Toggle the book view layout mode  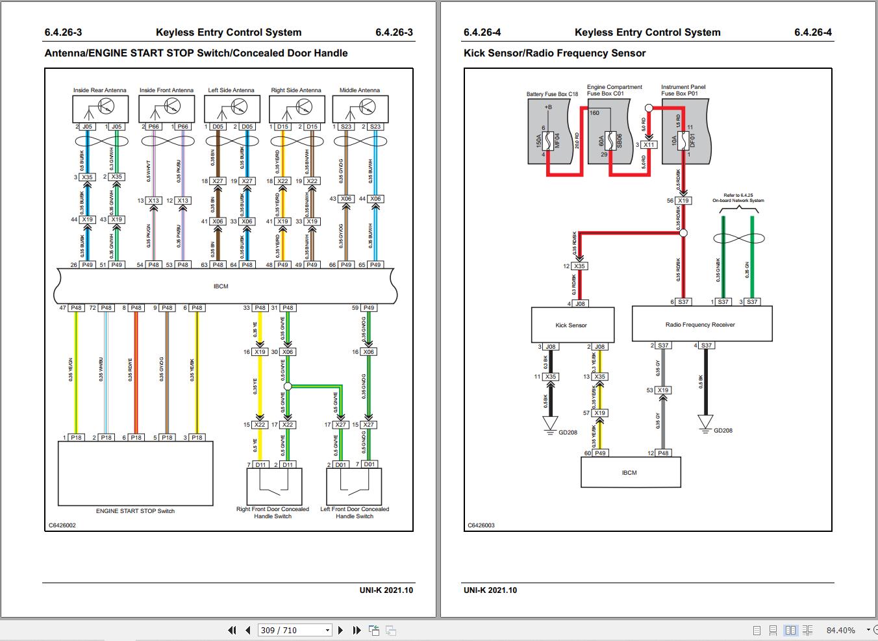808,630
